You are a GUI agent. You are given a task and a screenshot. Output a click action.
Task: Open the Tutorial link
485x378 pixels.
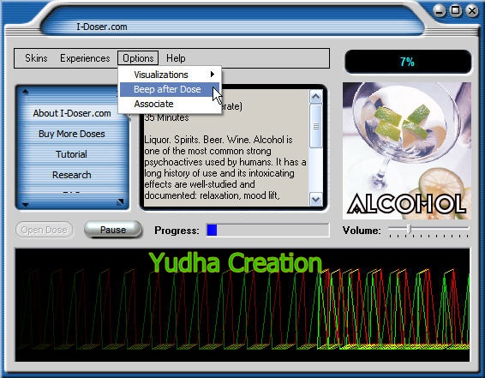click(71, 154)
